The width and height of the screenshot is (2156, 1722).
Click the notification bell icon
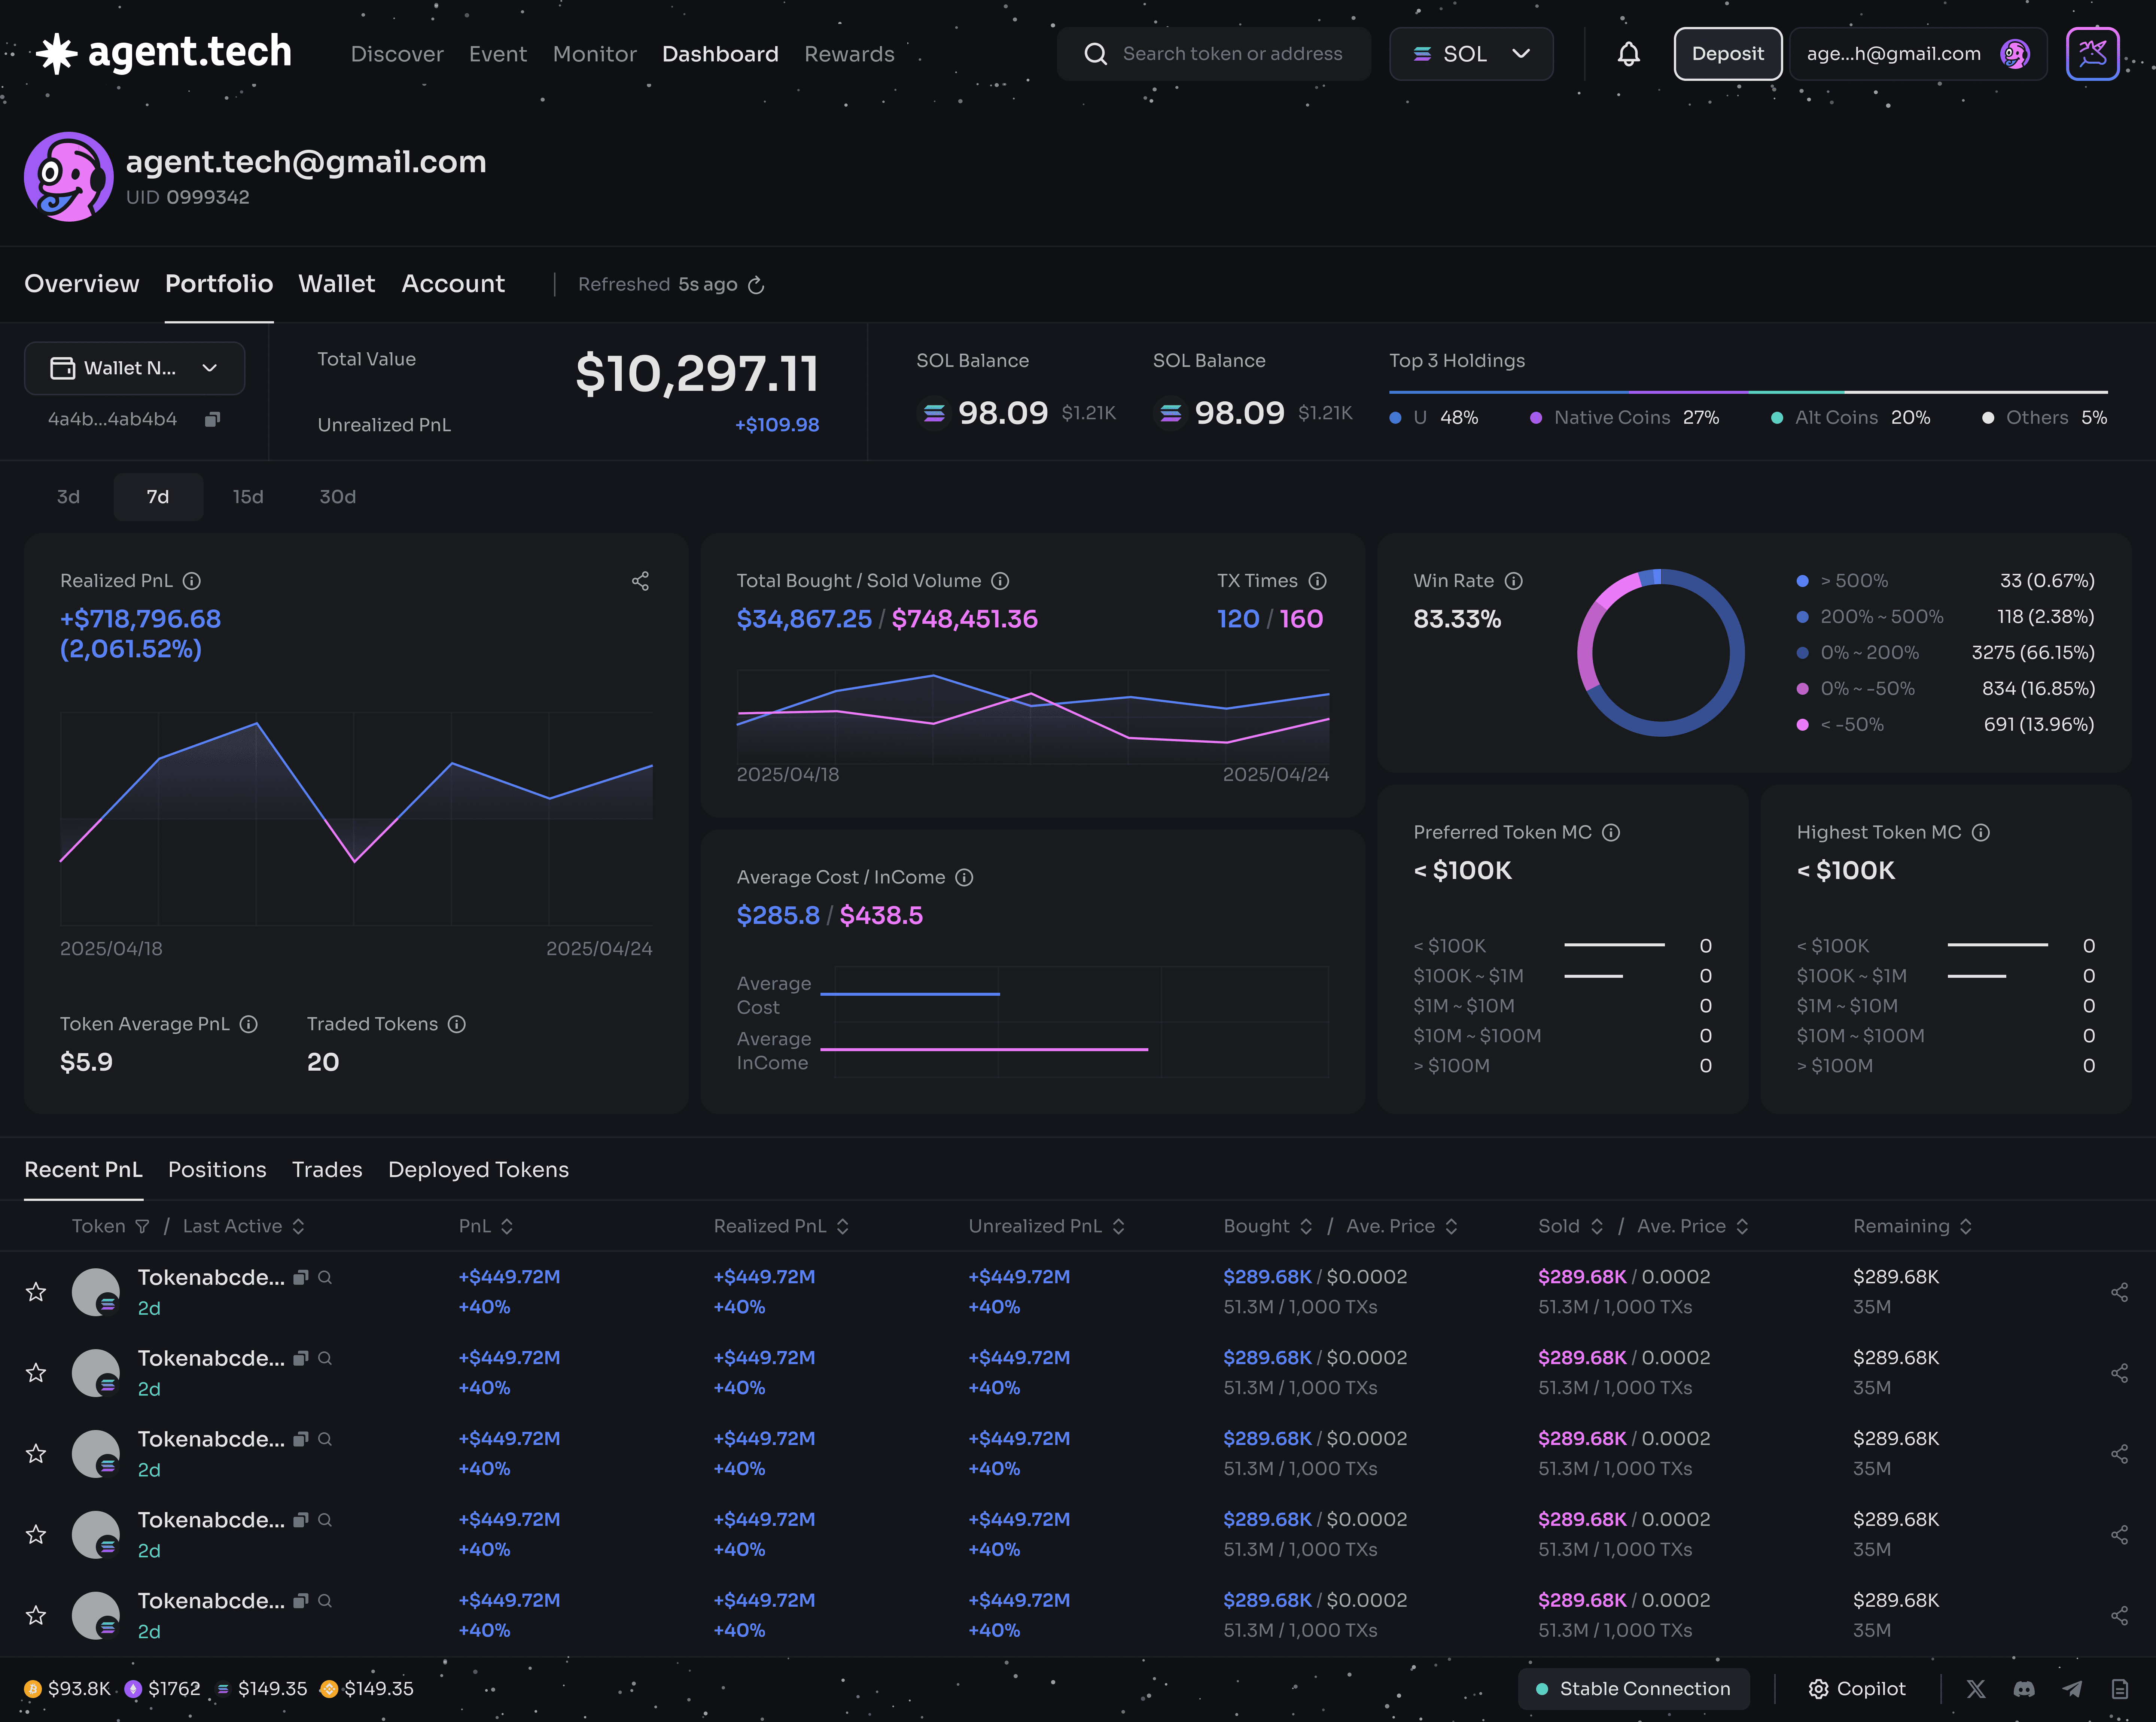click(1628, 54)
